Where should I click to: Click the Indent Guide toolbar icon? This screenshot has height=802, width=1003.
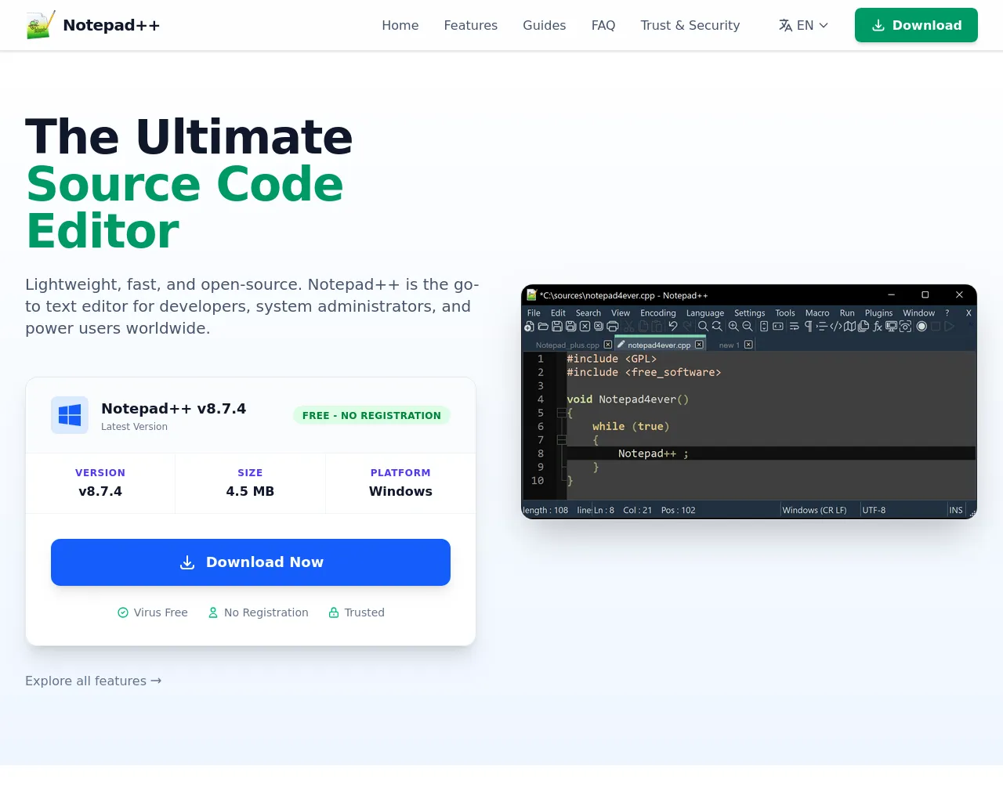pos(823,327)
